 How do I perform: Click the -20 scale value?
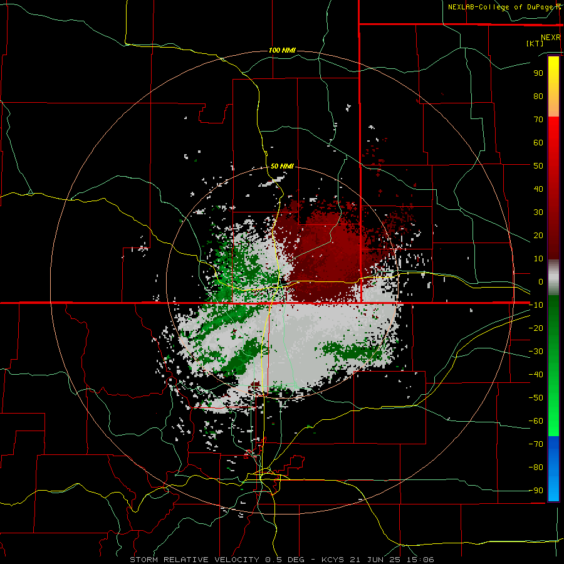tap(536, 328)
